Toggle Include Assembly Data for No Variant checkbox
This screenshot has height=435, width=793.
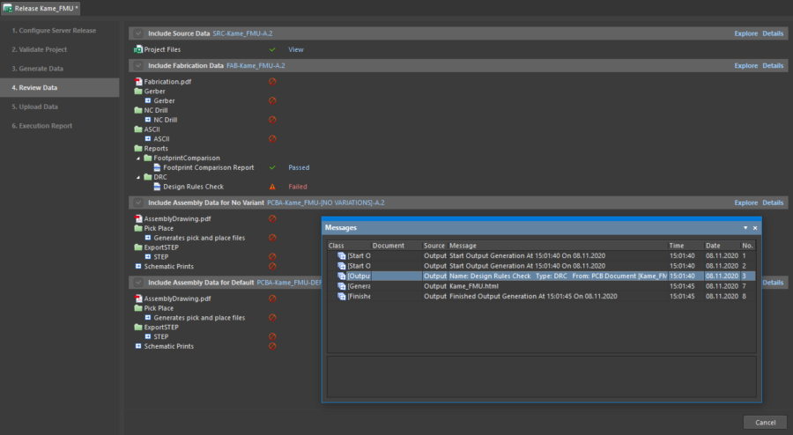point(138,203)
